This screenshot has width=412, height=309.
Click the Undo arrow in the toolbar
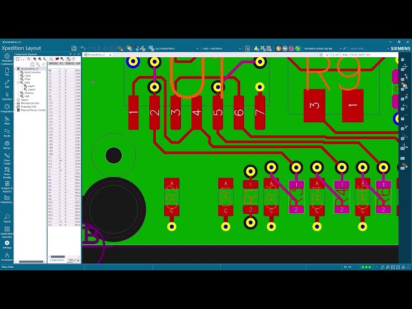click(83, 48)
